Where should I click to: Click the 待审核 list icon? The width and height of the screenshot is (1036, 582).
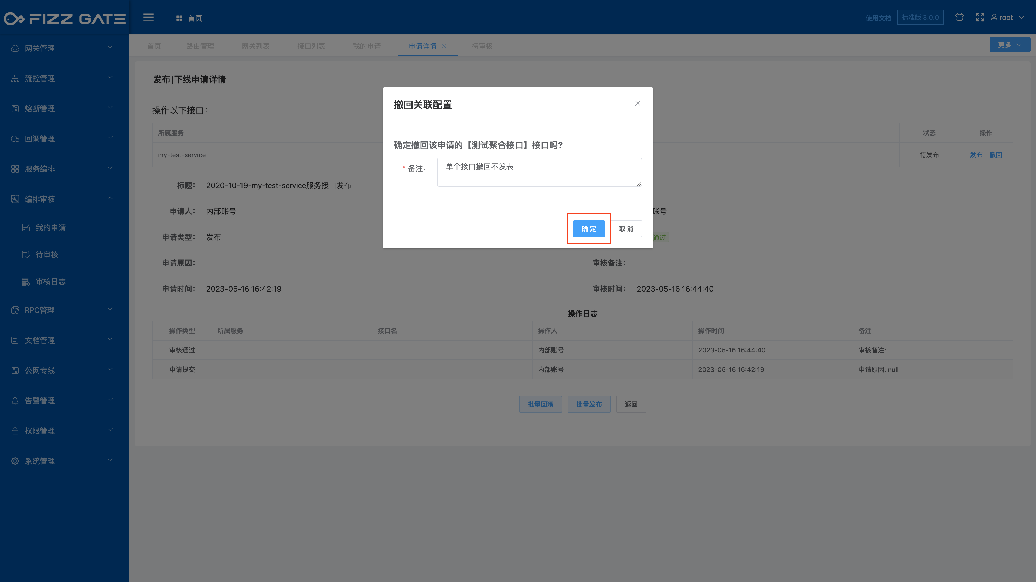(26, 255)
